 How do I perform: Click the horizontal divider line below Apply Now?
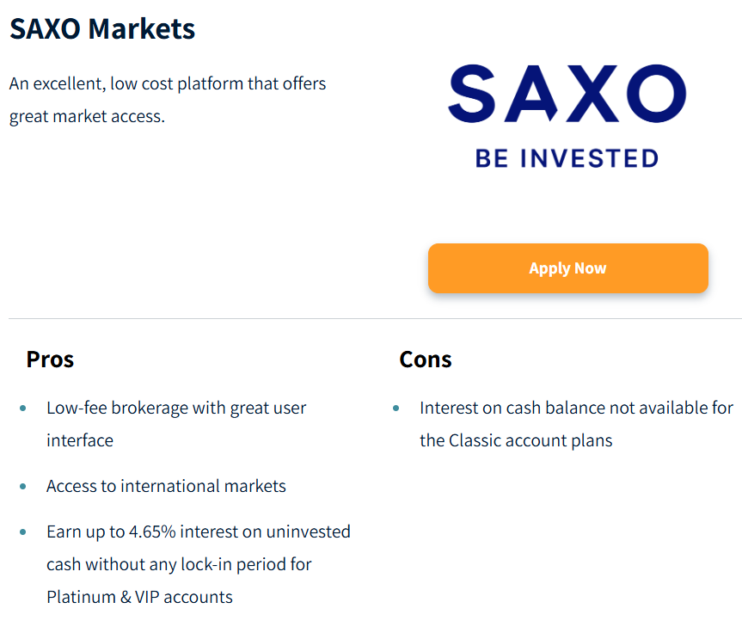click(375, 318)
